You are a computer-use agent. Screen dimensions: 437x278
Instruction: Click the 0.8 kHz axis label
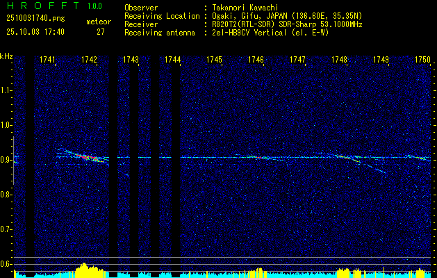click(x=6, y=195)
